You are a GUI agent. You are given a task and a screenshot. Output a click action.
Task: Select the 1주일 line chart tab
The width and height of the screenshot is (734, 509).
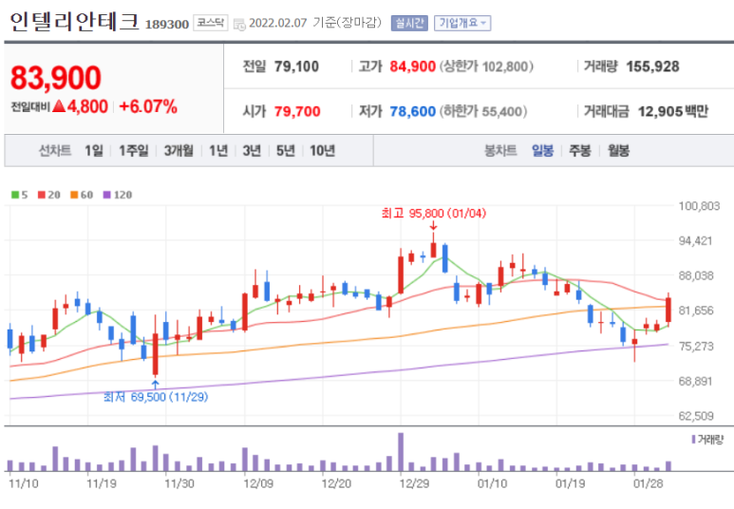click(x=134, y=151)
